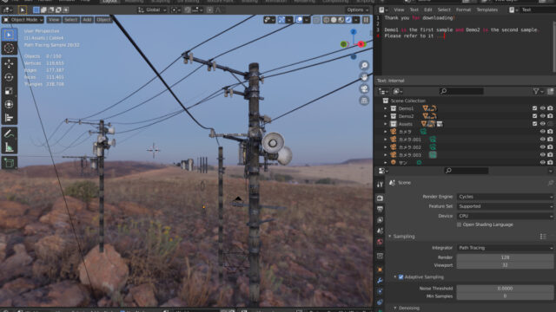
Task: Open the Modifiers properties tab
Action: 380,281
